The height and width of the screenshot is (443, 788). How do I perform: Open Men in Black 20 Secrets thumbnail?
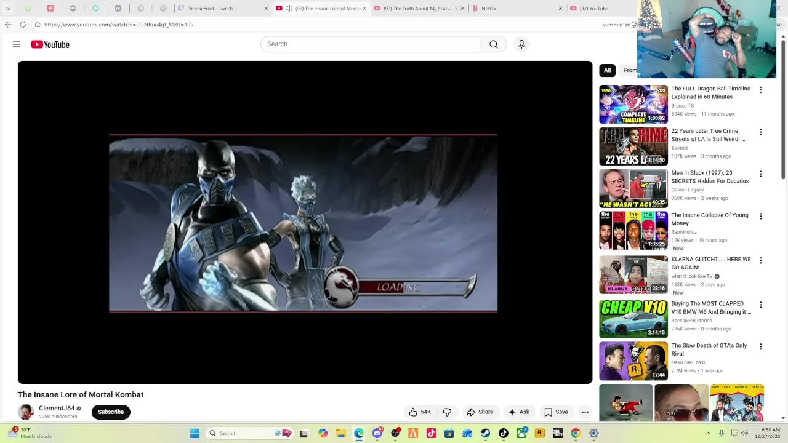pyautogui.click(x=633, y=188)
